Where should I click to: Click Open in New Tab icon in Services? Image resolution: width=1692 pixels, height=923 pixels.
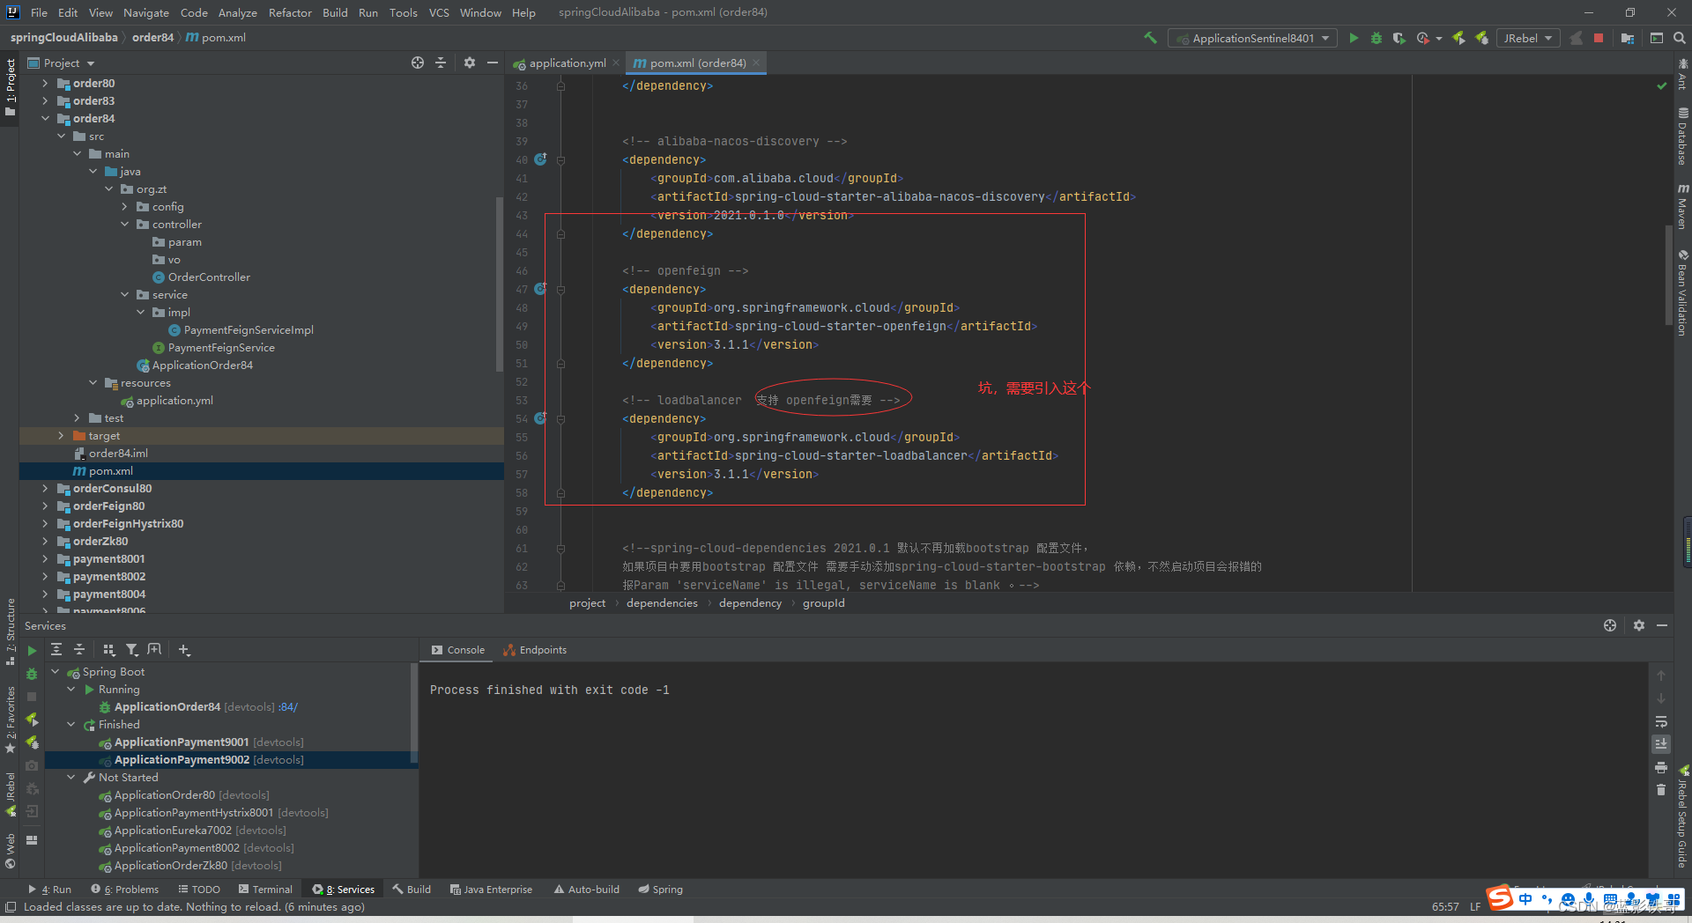pyautogui.click(x=154, y=649)
